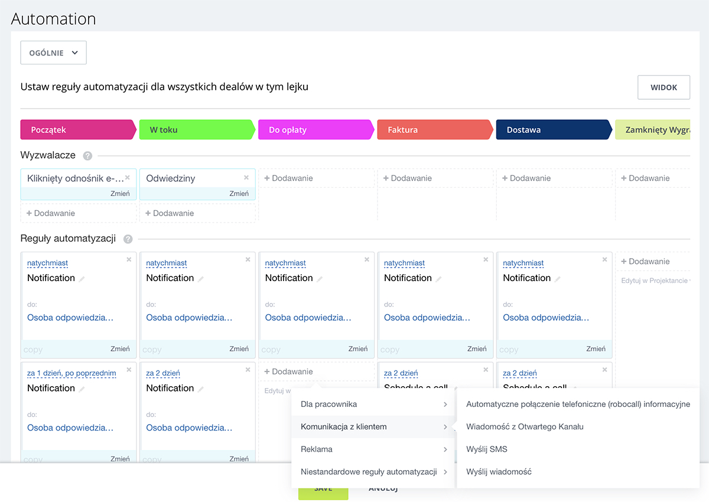
Task: Remove the Dostawa column Notification rule
Action: (604, 259)
